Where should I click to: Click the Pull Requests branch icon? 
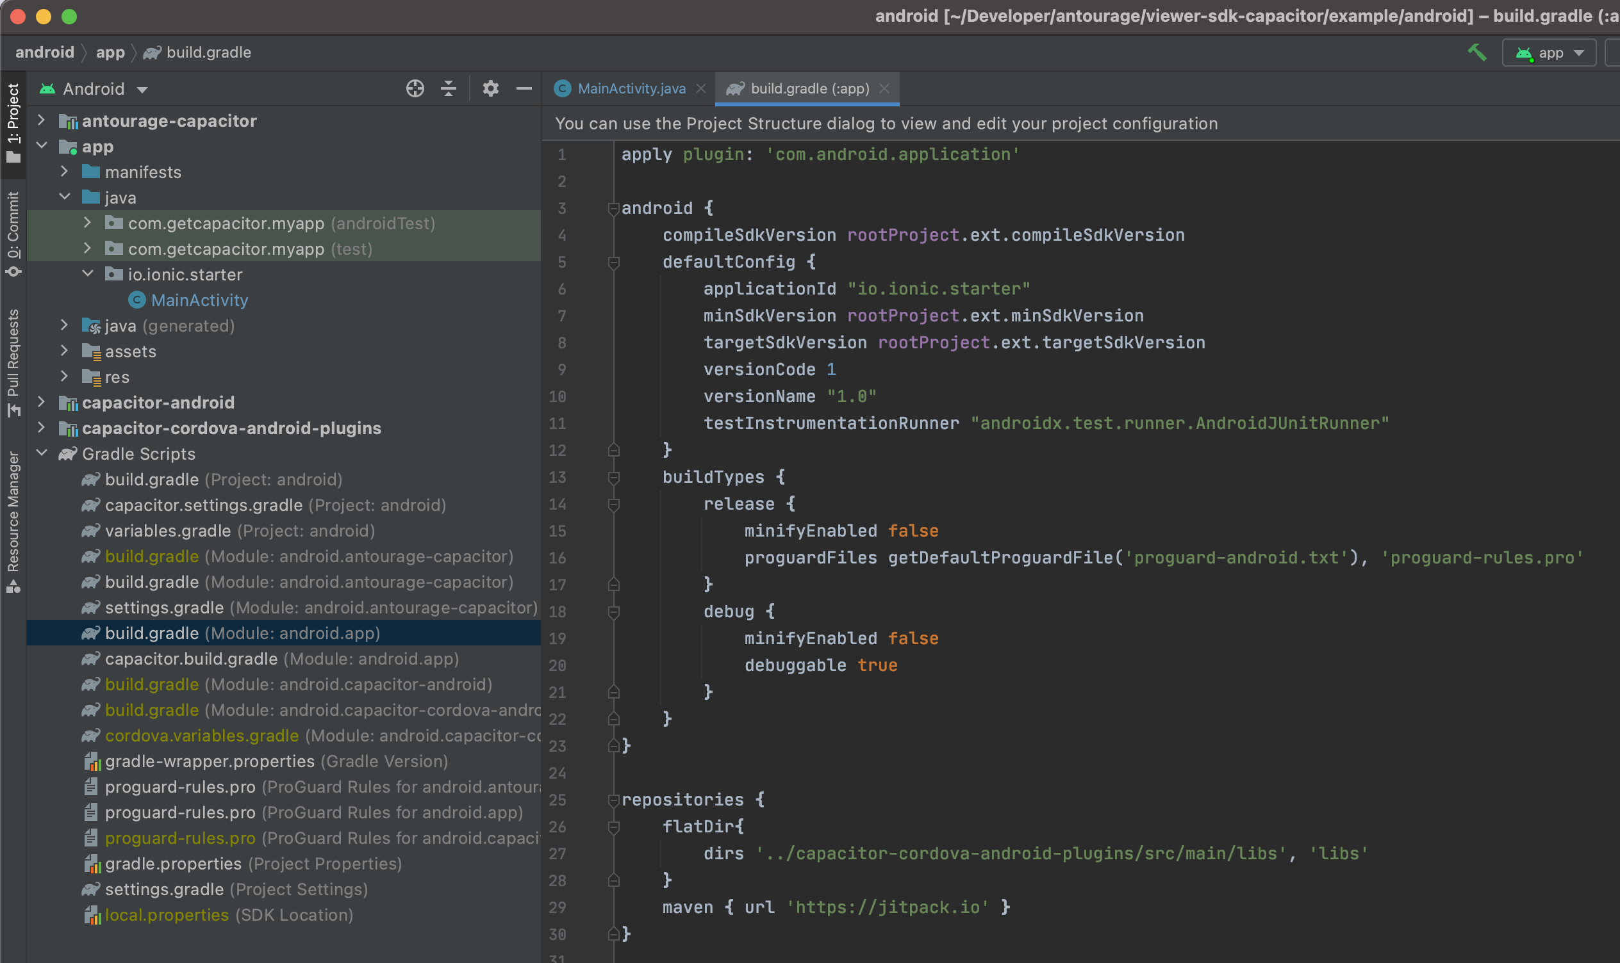13,410
